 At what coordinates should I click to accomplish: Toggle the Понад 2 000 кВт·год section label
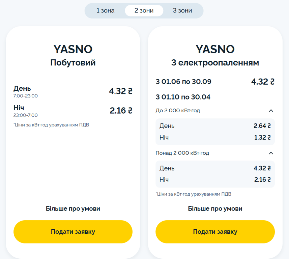coord(182,153)
